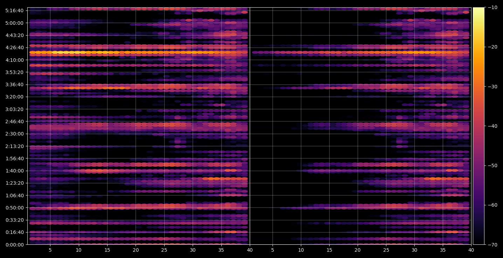Select the 1:40:00 tick label

click(x=14, y=171)
